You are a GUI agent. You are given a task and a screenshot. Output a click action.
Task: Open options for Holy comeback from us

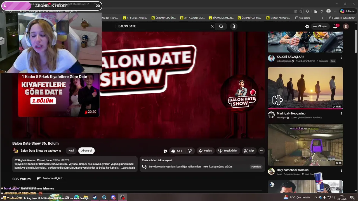[341, 170]
